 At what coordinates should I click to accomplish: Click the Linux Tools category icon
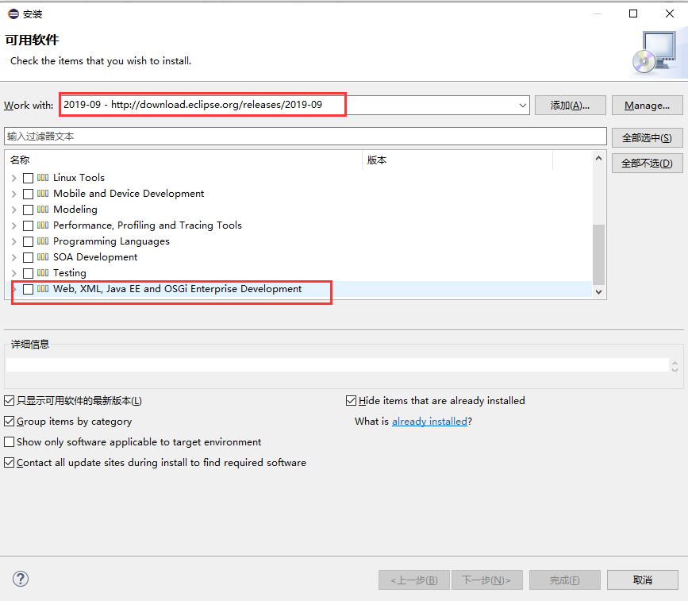[43, 178]
